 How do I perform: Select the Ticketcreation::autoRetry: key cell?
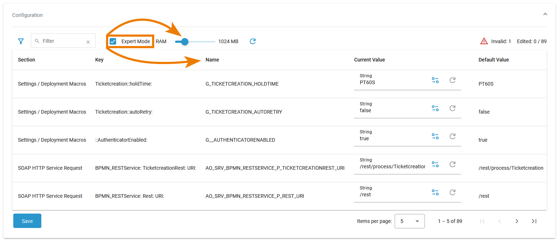[x=124, y=112]
